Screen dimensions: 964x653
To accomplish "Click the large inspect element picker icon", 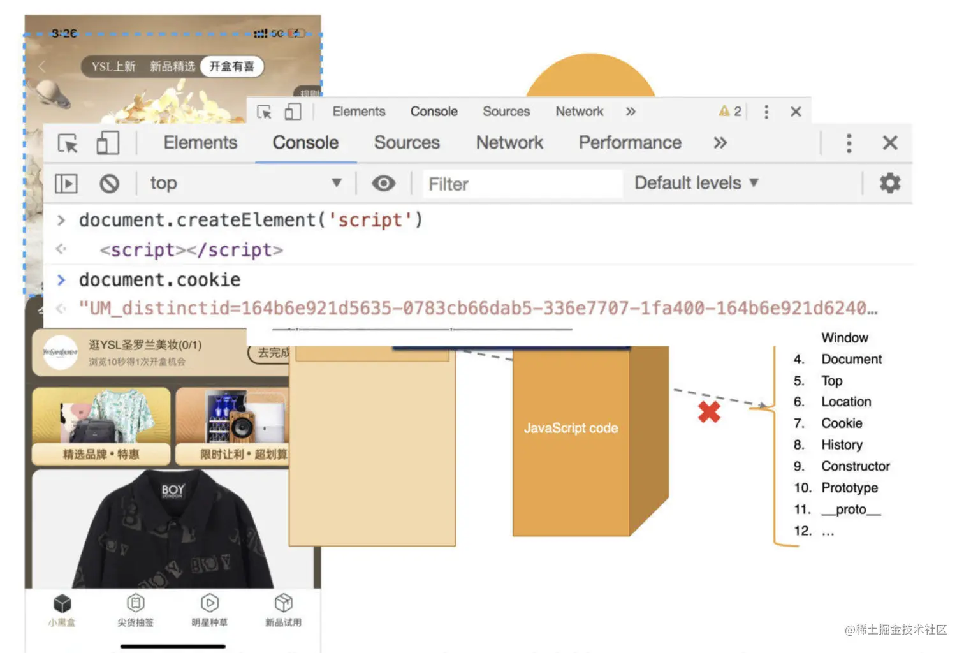I will [x=68, y=143].
